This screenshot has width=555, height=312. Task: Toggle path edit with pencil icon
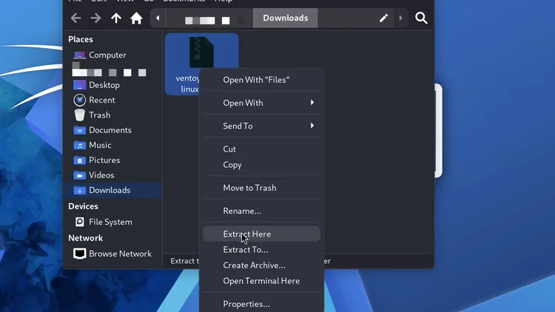383,18
